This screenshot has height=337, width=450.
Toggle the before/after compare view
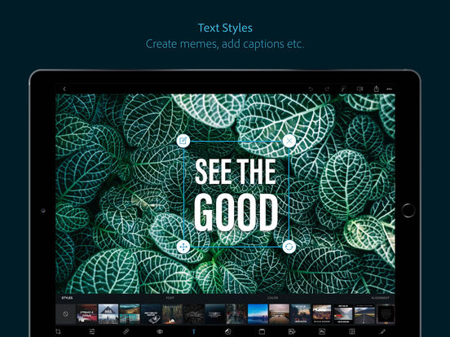click(360, 89)
